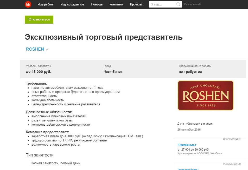
Task: Click the hh logo icon
Action: 28,4
